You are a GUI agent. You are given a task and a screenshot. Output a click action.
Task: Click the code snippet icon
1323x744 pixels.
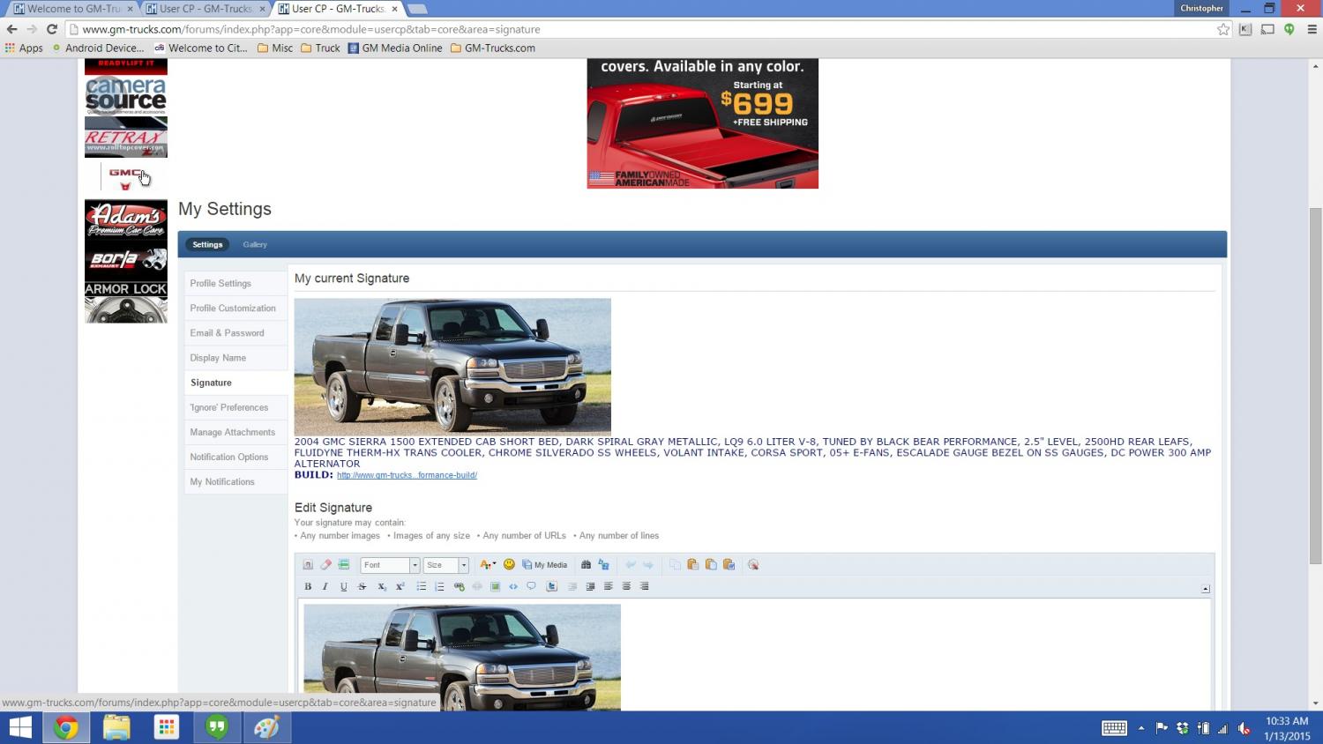tap(513, 586)
